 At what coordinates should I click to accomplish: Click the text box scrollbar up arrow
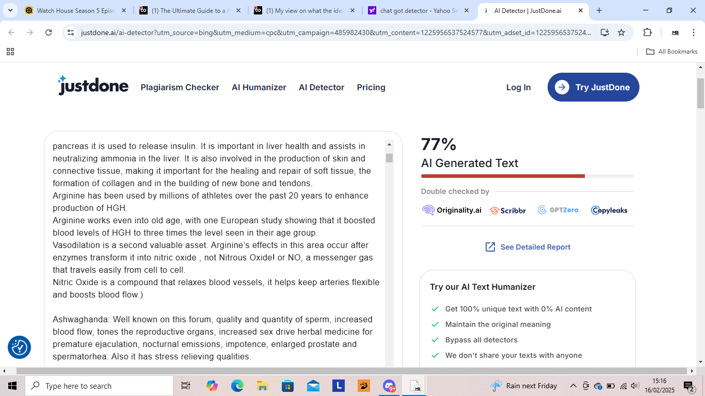[389, 145]
